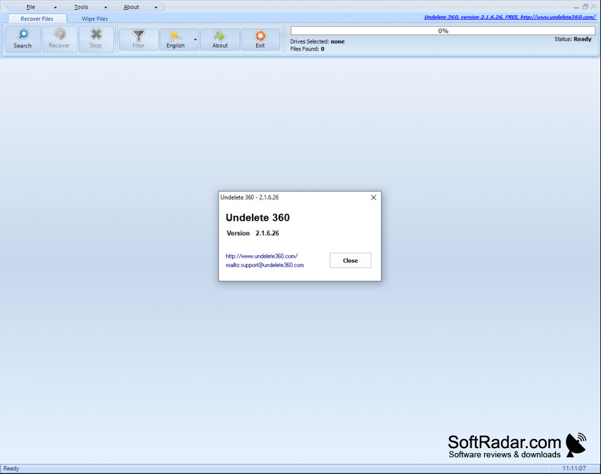Viewport: 601px width, 474px height.
Task: Click the Version 2.1.6.26 text in dialog
Action: 252,233
